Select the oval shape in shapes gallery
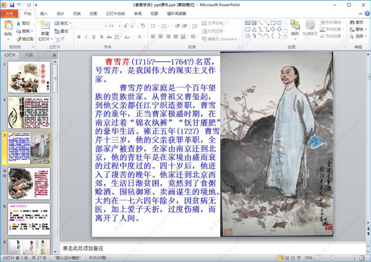 279,23
